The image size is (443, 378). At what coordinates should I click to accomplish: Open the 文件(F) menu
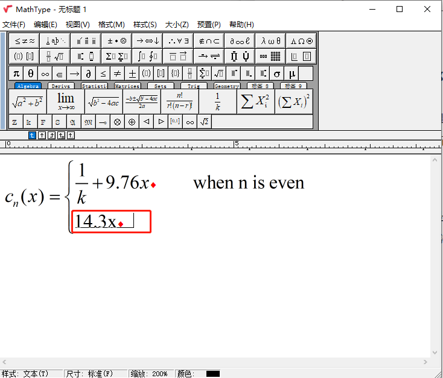tap(13, 25)
